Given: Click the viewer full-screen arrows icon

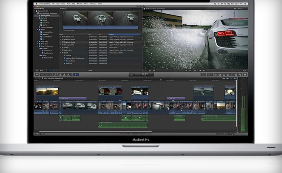Looking at the screenshot, I should tap(240, 70).
